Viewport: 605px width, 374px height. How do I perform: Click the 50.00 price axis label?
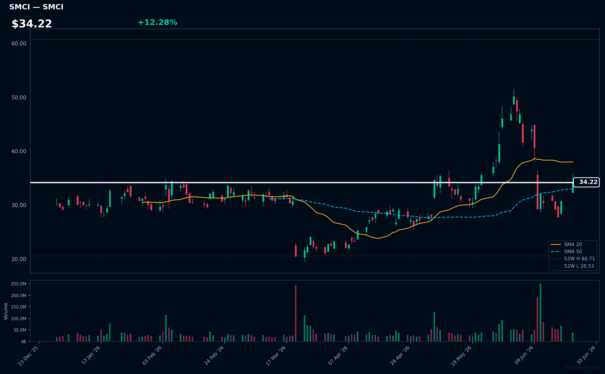[19, 98]
